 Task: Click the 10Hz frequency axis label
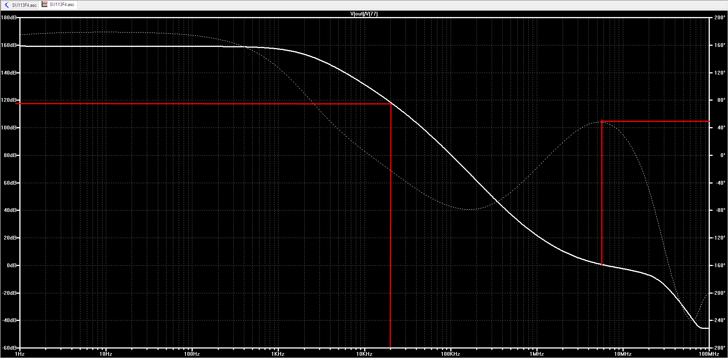click(106, 354)
